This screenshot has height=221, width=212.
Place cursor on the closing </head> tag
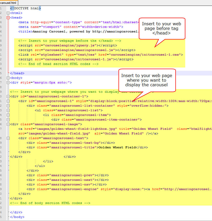point(17,73)
